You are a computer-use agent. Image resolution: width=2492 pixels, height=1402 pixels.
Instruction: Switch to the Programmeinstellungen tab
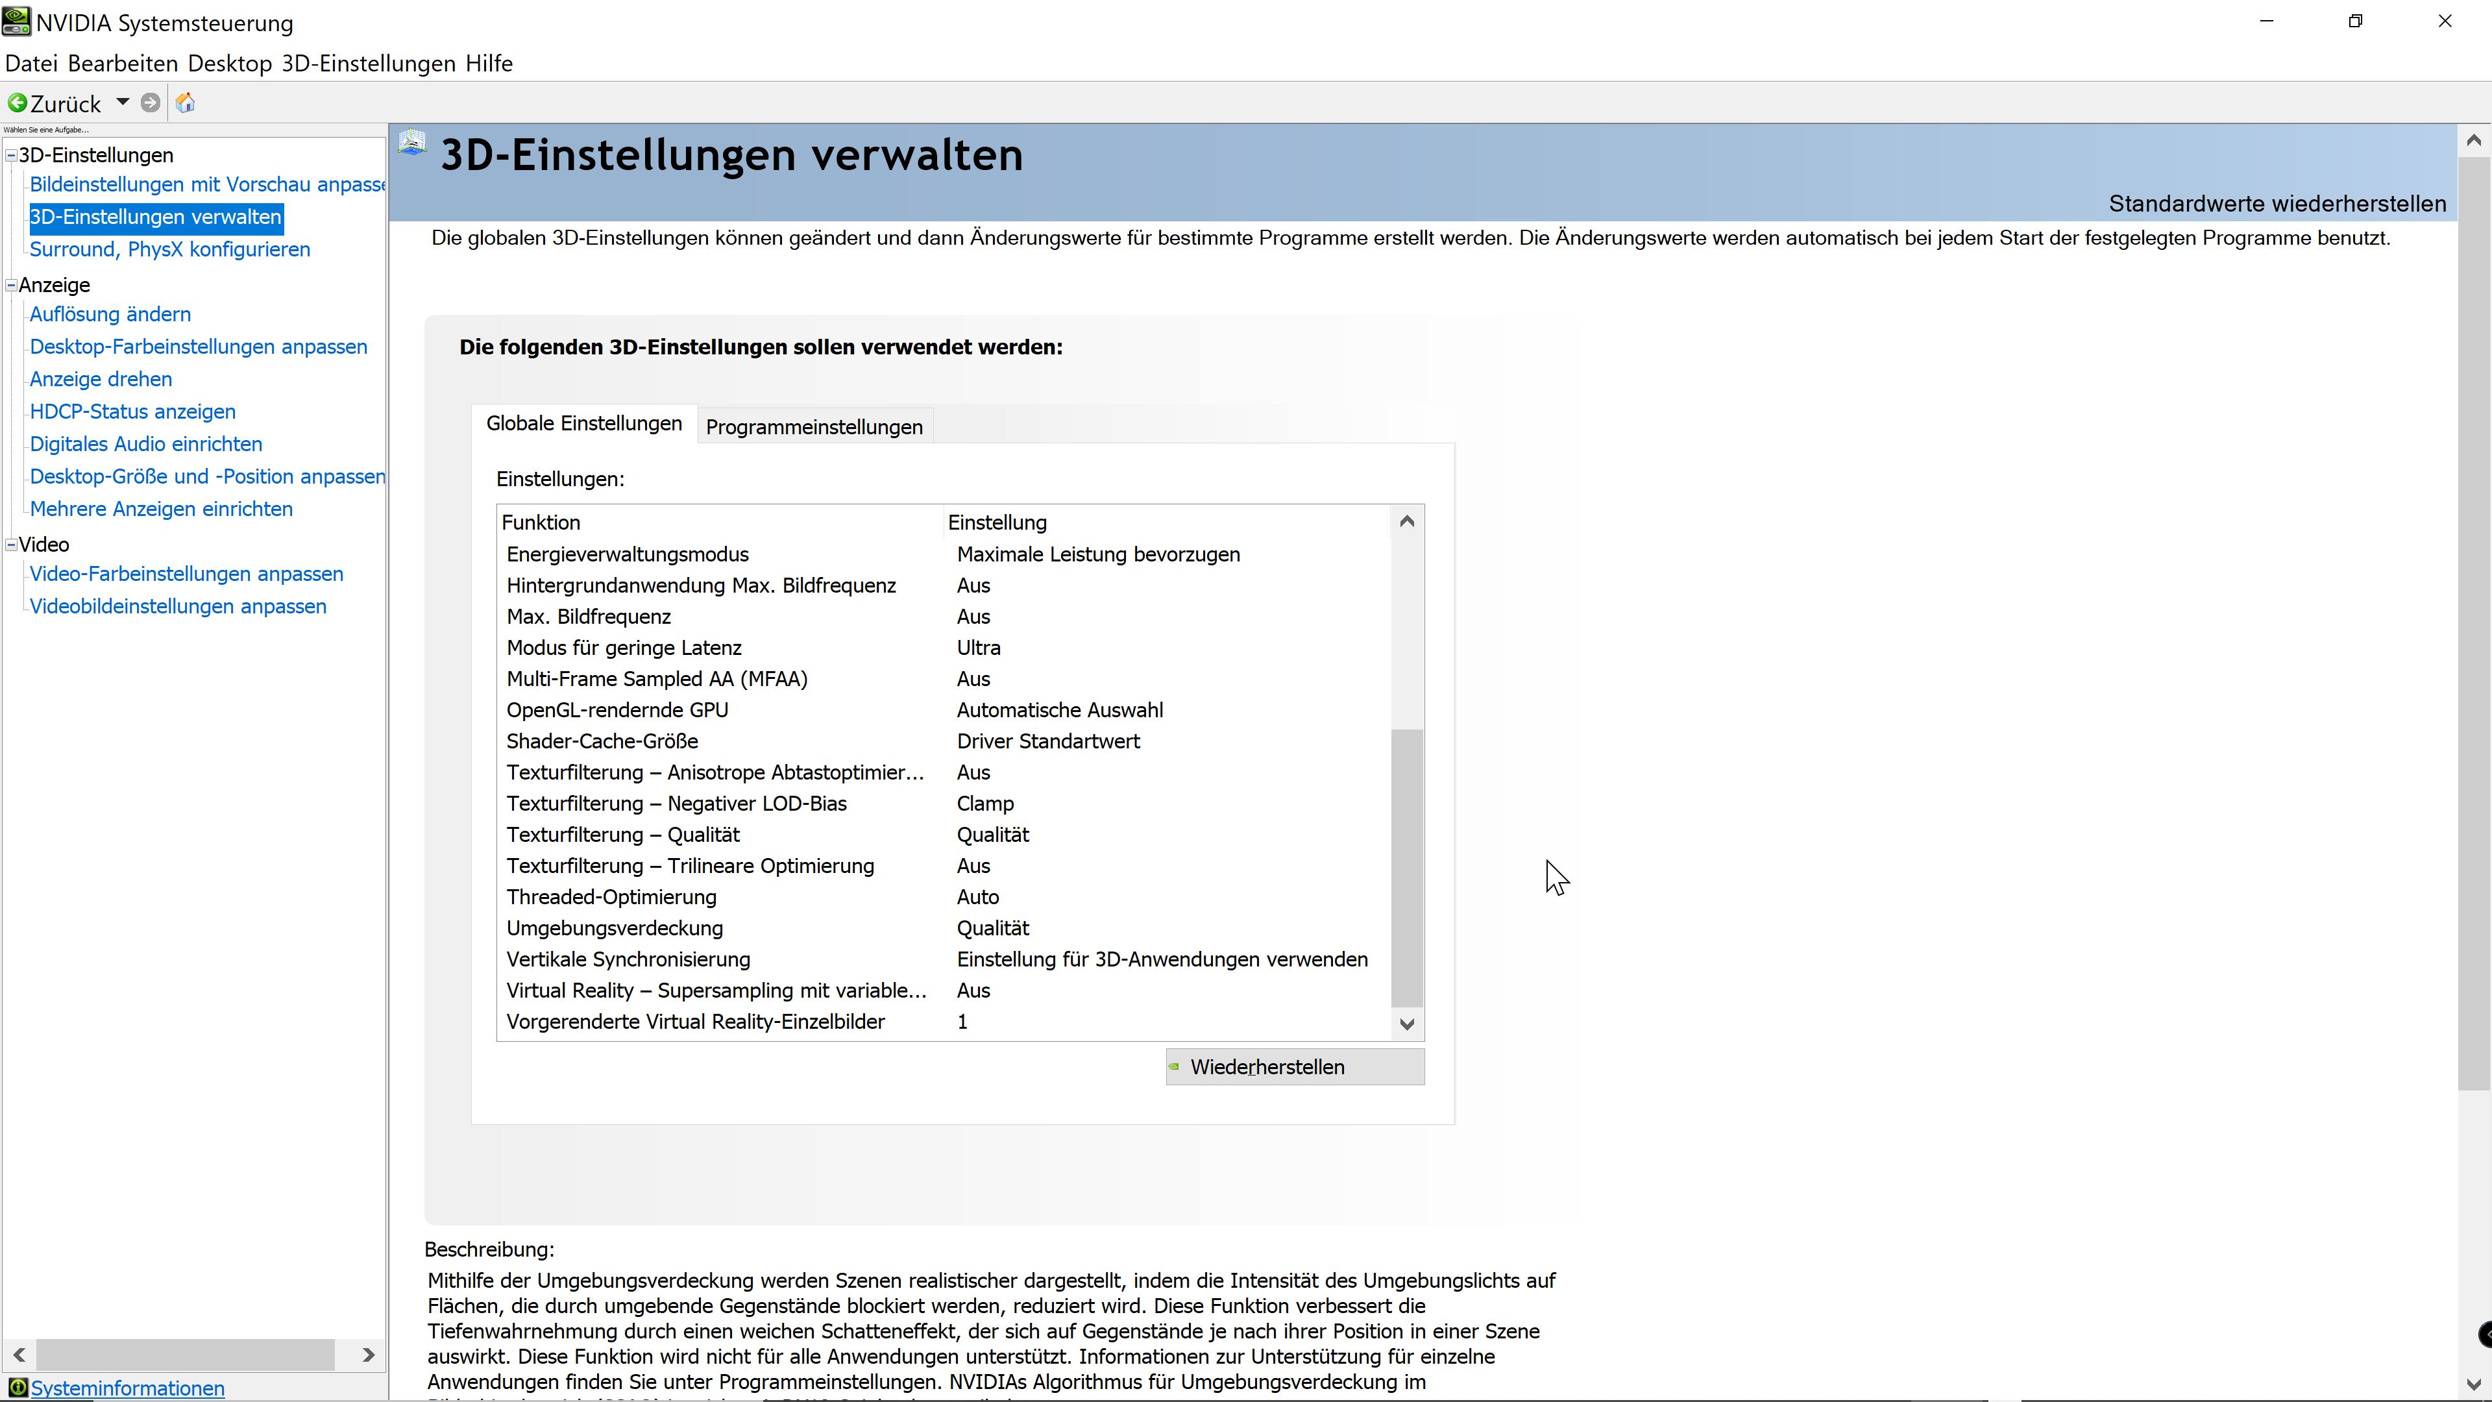[x=814, y=426]
